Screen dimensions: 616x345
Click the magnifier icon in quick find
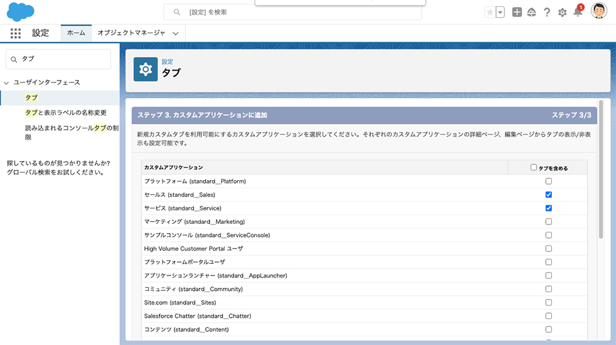pyautogui.click(x=14, y=59)
